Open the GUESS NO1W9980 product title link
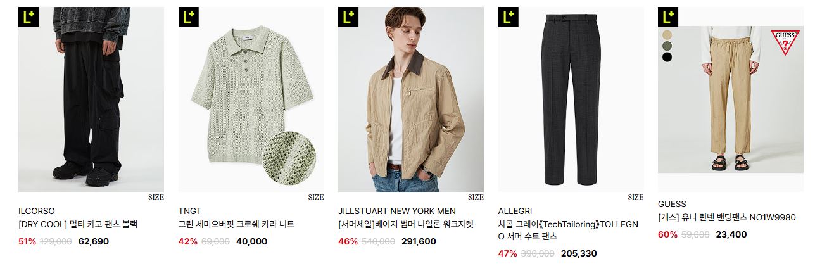Viewport: 815px width, 266px height. pyautogui.click(x=727, y=217)
